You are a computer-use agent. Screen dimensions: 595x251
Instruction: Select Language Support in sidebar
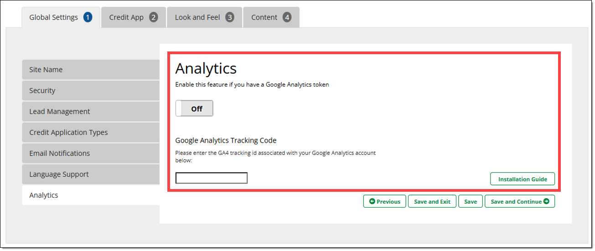[x=90, y=174]
